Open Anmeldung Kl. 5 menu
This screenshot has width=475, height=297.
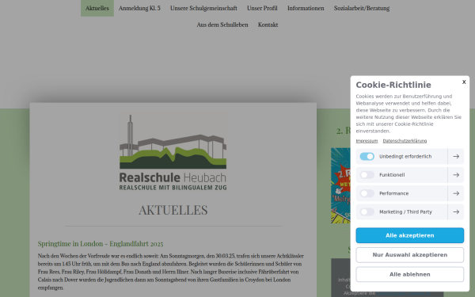tap(139, 8)
